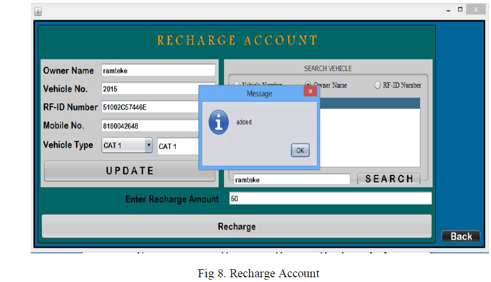Minimize the Recharge Account window
This screenshot has width=491, height=282.
click(x=449, y=10)
